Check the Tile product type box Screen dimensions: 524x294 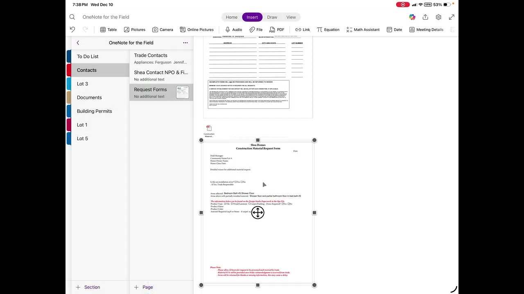pos(225,204)
